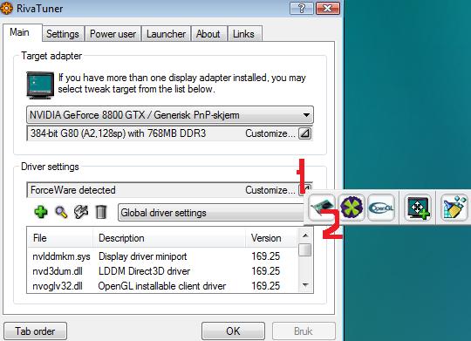Close the RivaTuner window
The height and width of the screenshot is (341, 471).
click(328, 8)
